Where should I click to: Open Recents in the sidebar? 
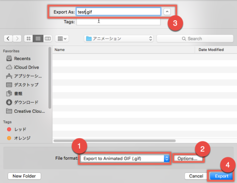(22, 59)
